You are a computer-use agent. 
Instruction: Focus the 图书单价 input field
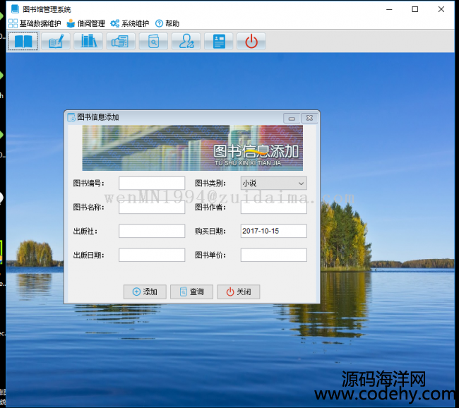(x=274, y=255)
